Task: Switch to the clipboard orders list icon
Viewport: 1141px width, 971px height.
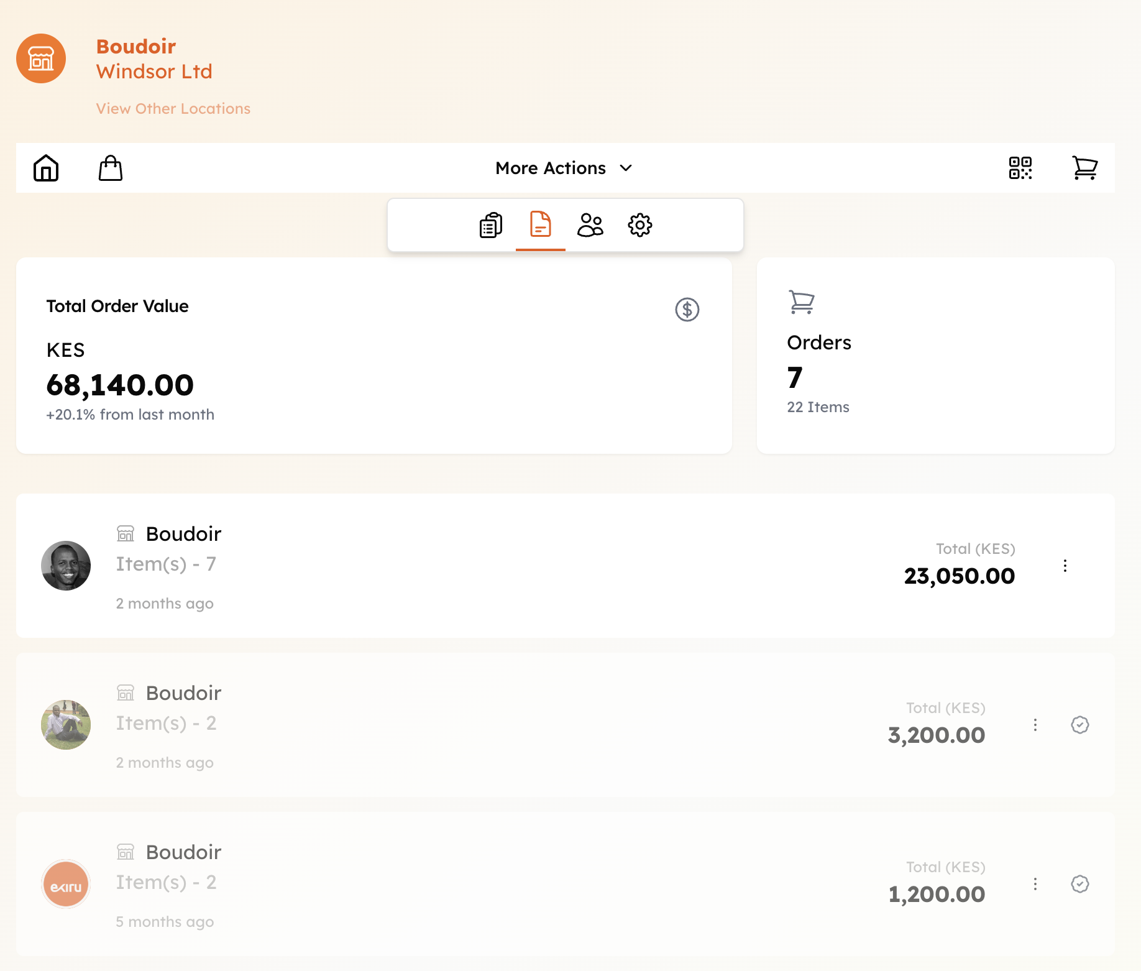Action: [490, 225]
